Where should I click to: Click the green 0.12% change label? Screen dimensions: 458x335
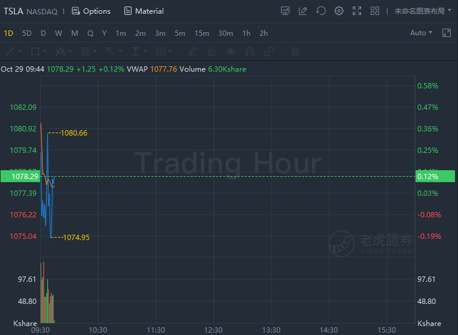coord(435,176)
